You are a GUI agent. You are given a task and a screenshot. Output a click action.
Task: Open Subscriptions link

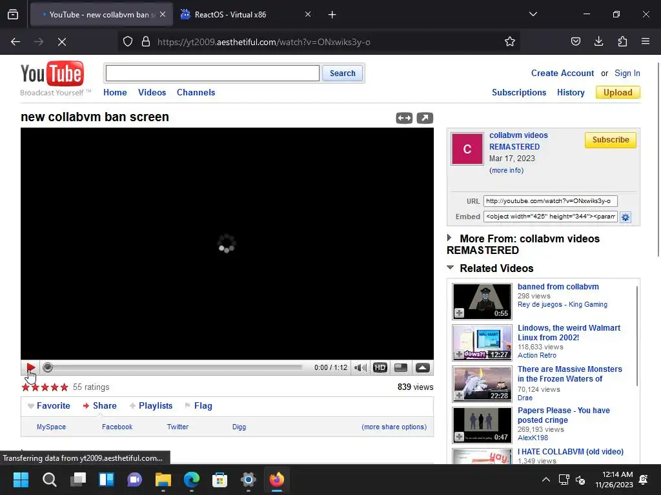click(x=519, y=93)
